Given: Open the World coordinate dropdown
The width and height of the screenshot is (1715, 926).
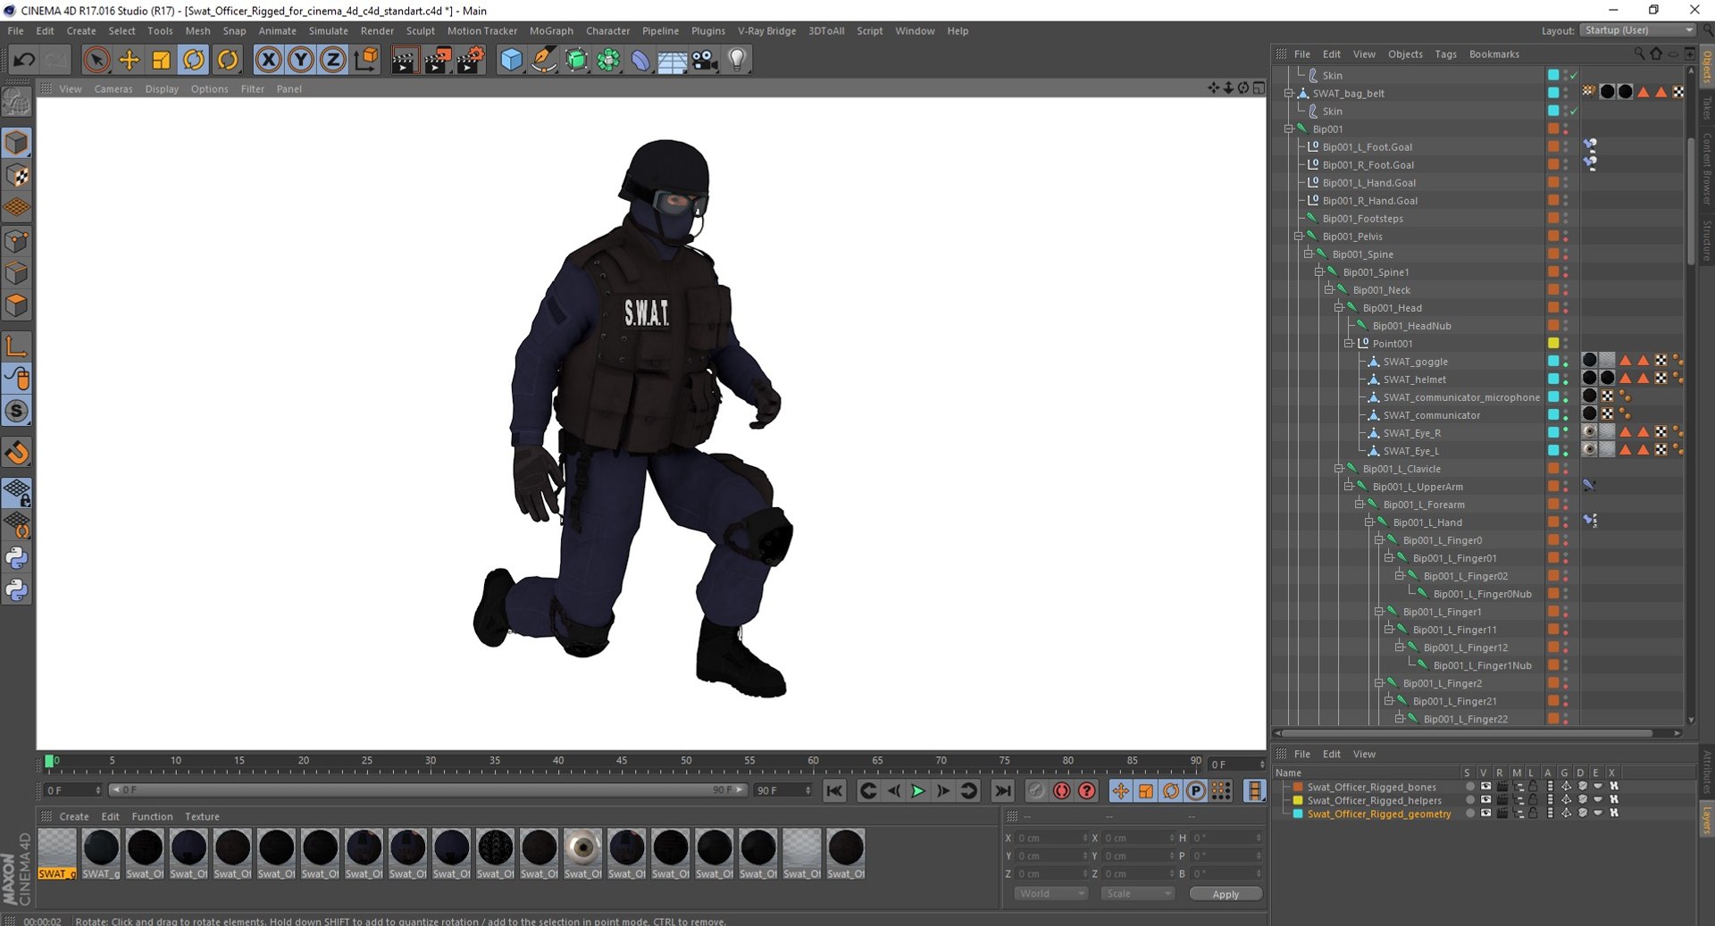Looking at the screenshot, I should [x=1051, y=894].
